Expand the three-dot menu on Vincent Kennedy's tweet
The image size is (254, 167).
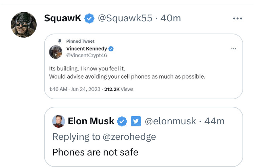pyautogui.click(x=233, y=49)
